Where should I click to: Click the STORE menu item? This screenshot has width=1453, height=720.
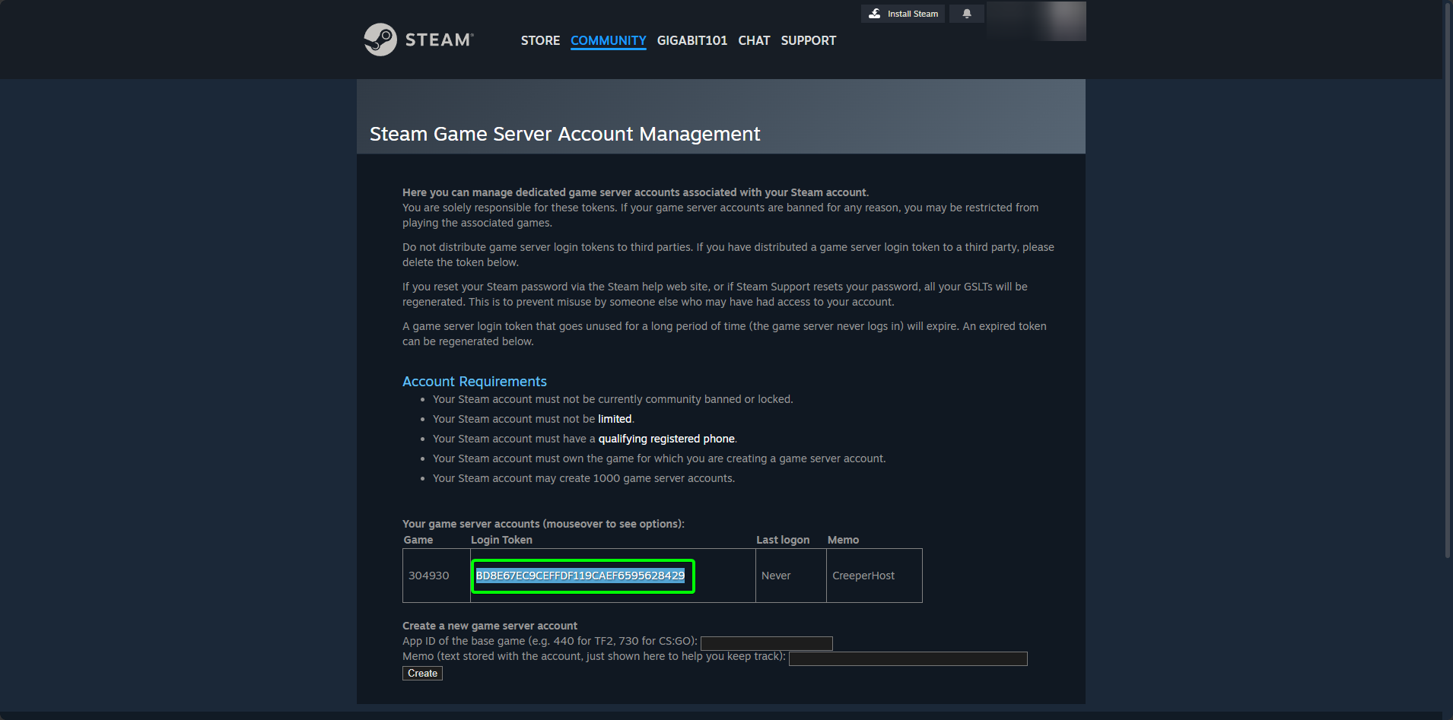pyautogui.click(x=540, y=40)
